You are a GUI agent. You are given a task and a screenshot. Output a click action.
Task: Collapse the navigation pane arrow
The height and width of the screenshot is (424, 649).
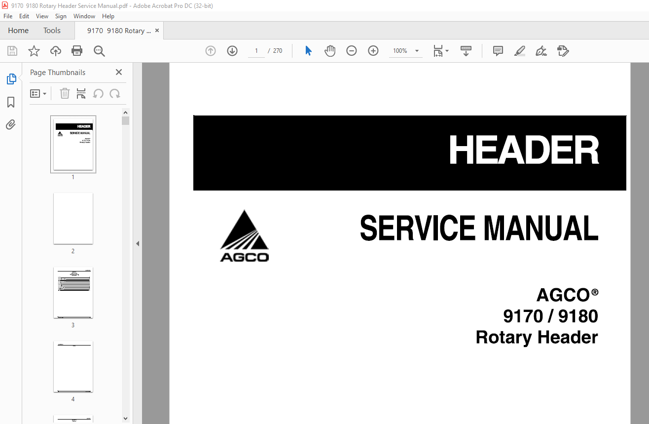point(138,243)
